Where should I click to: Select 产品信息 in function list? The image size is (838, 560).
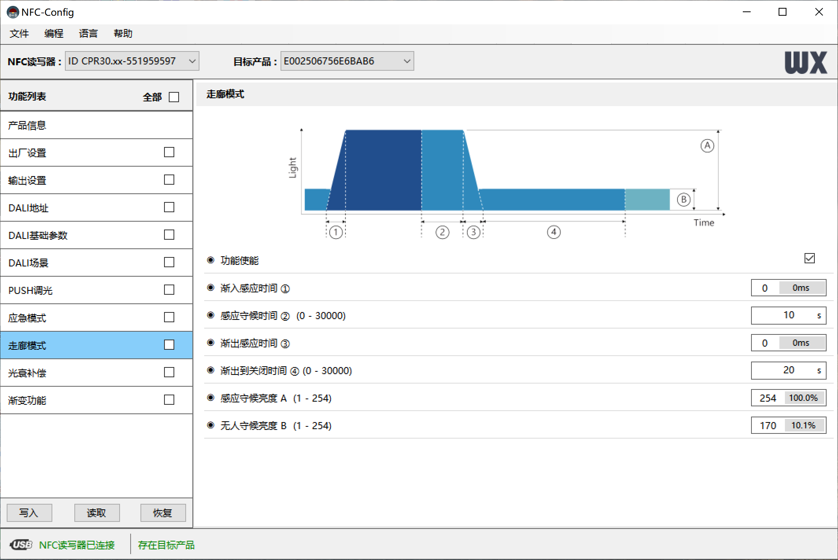(x=96, y=125)
